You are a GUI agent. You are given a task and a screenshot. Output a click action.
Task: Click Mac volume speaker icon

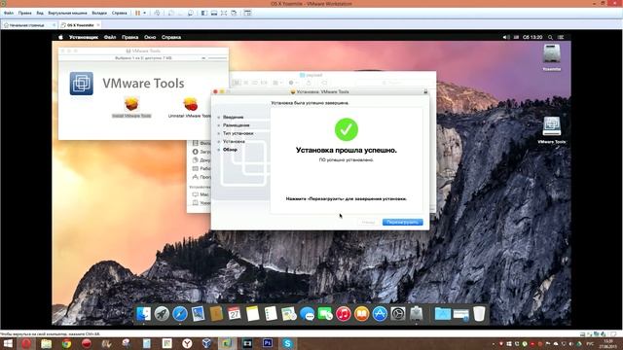click(506, 37)
